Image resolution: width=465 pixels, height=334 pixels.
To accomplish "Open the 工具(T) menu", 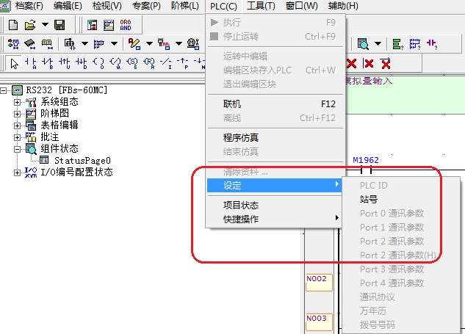I will (x=261, y=6).
